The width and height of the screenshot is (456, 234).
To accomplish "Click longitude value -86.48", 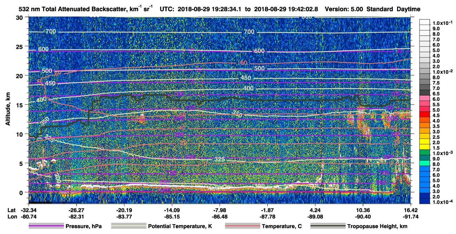I will (x=220, y=216).
